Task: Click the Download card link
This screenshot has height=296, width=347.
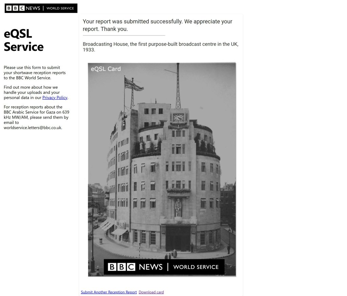Action: coord(151,292)
